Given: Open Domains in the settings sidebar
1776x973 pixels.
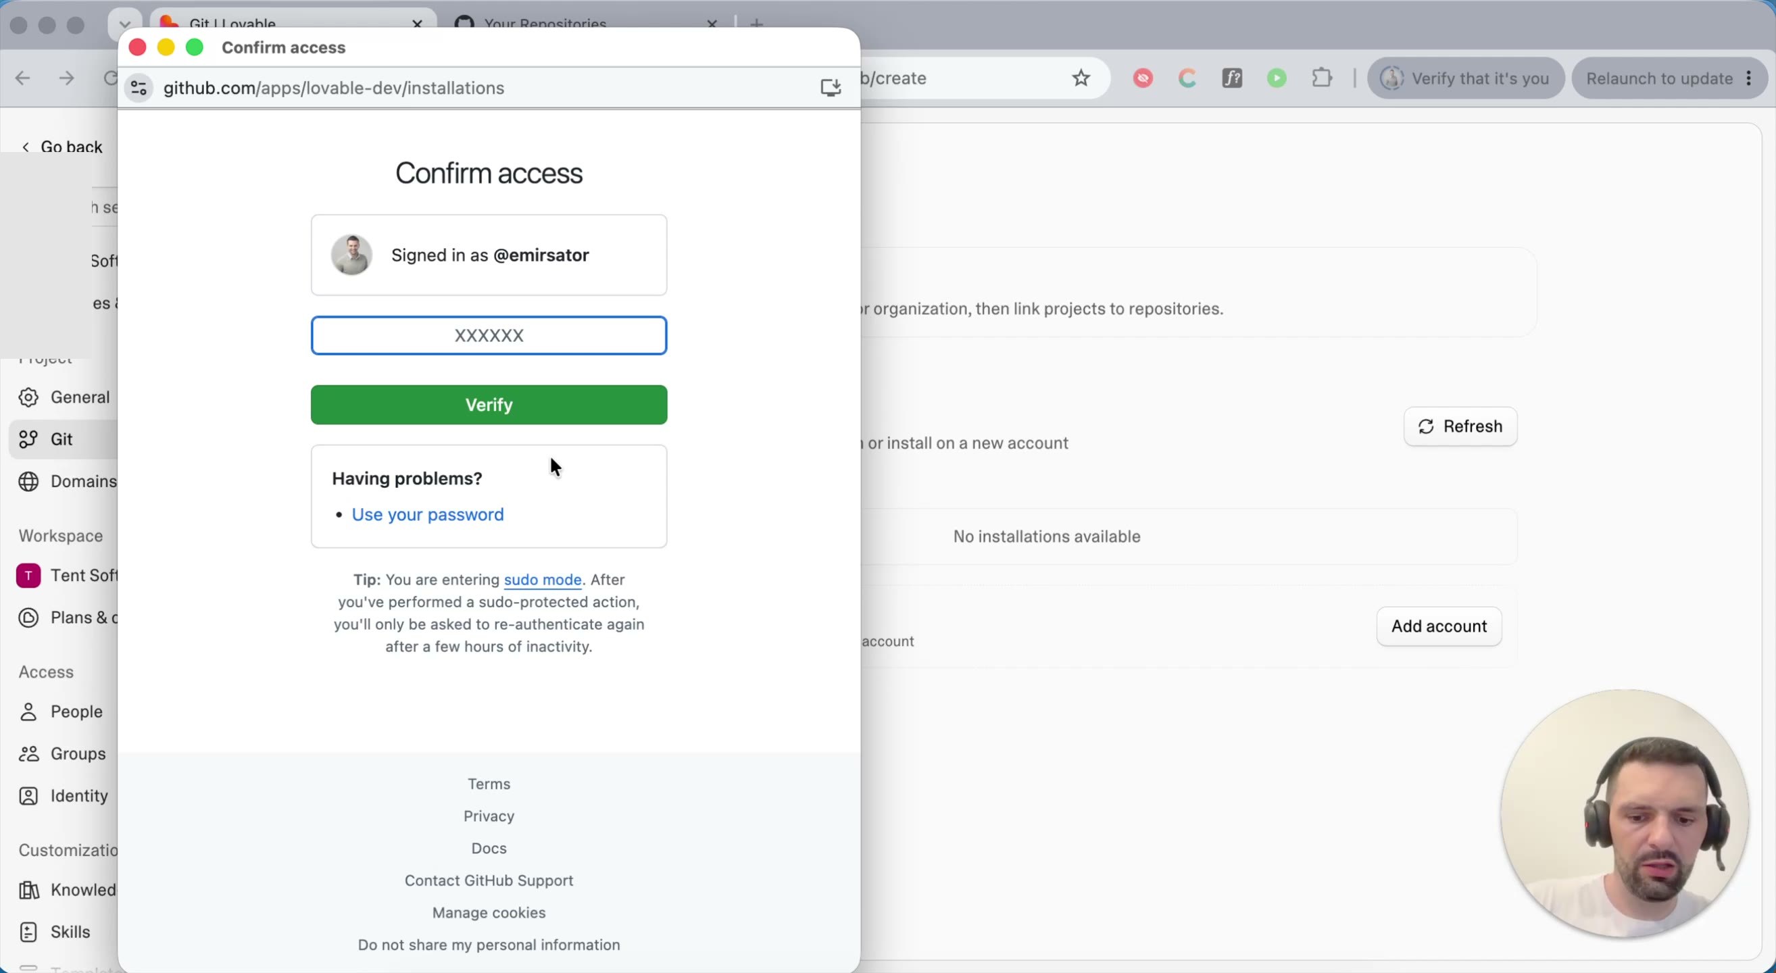Looking at the screenshot, I should click(66, 481).
